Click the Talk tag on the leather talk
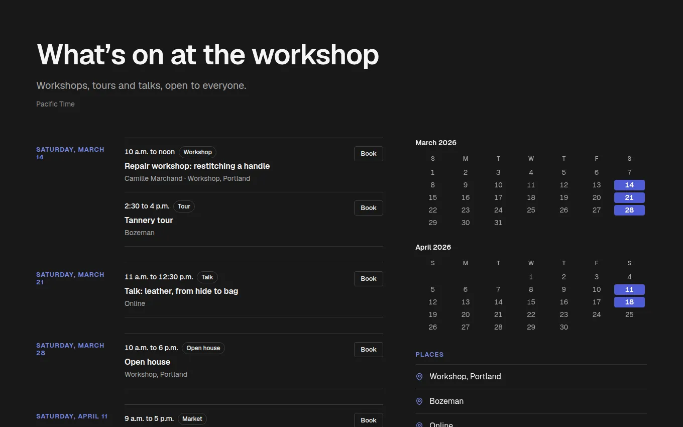This screenshot has height=427, width=683. click(x=207, y=277)
